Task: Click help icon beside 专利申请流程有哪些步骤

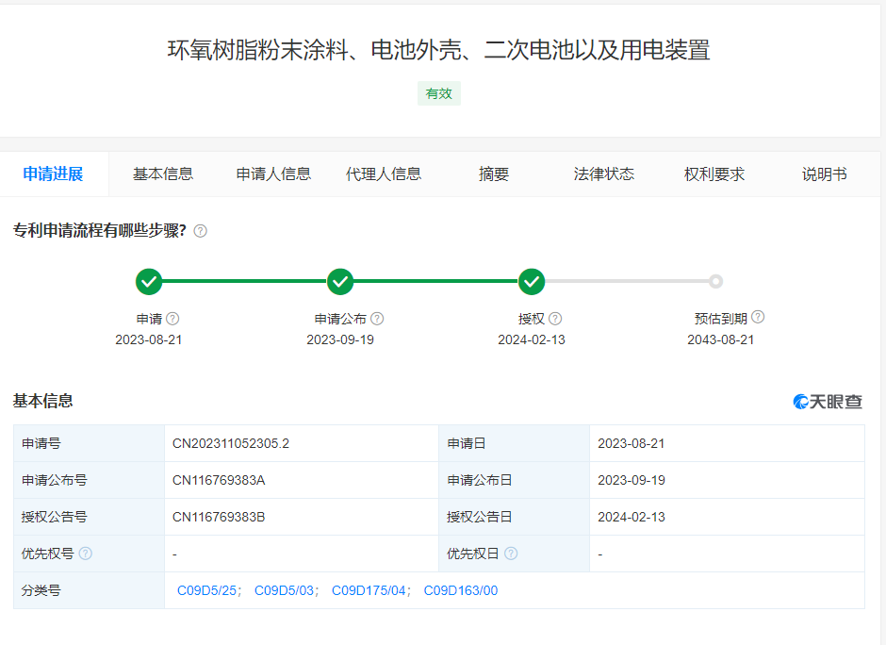Action: click(x=200, y=231)
